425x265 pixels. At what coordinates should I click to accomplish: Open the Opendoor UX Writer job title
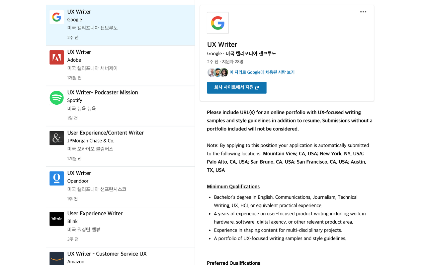tap(79, 173)
